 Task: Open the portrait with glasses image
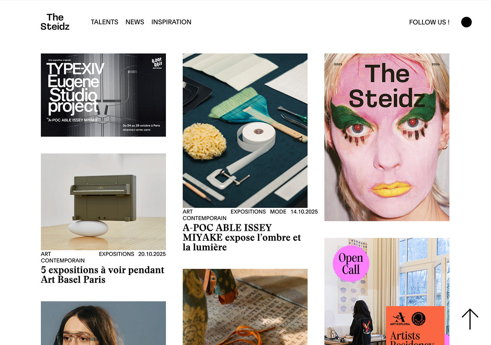103,323
